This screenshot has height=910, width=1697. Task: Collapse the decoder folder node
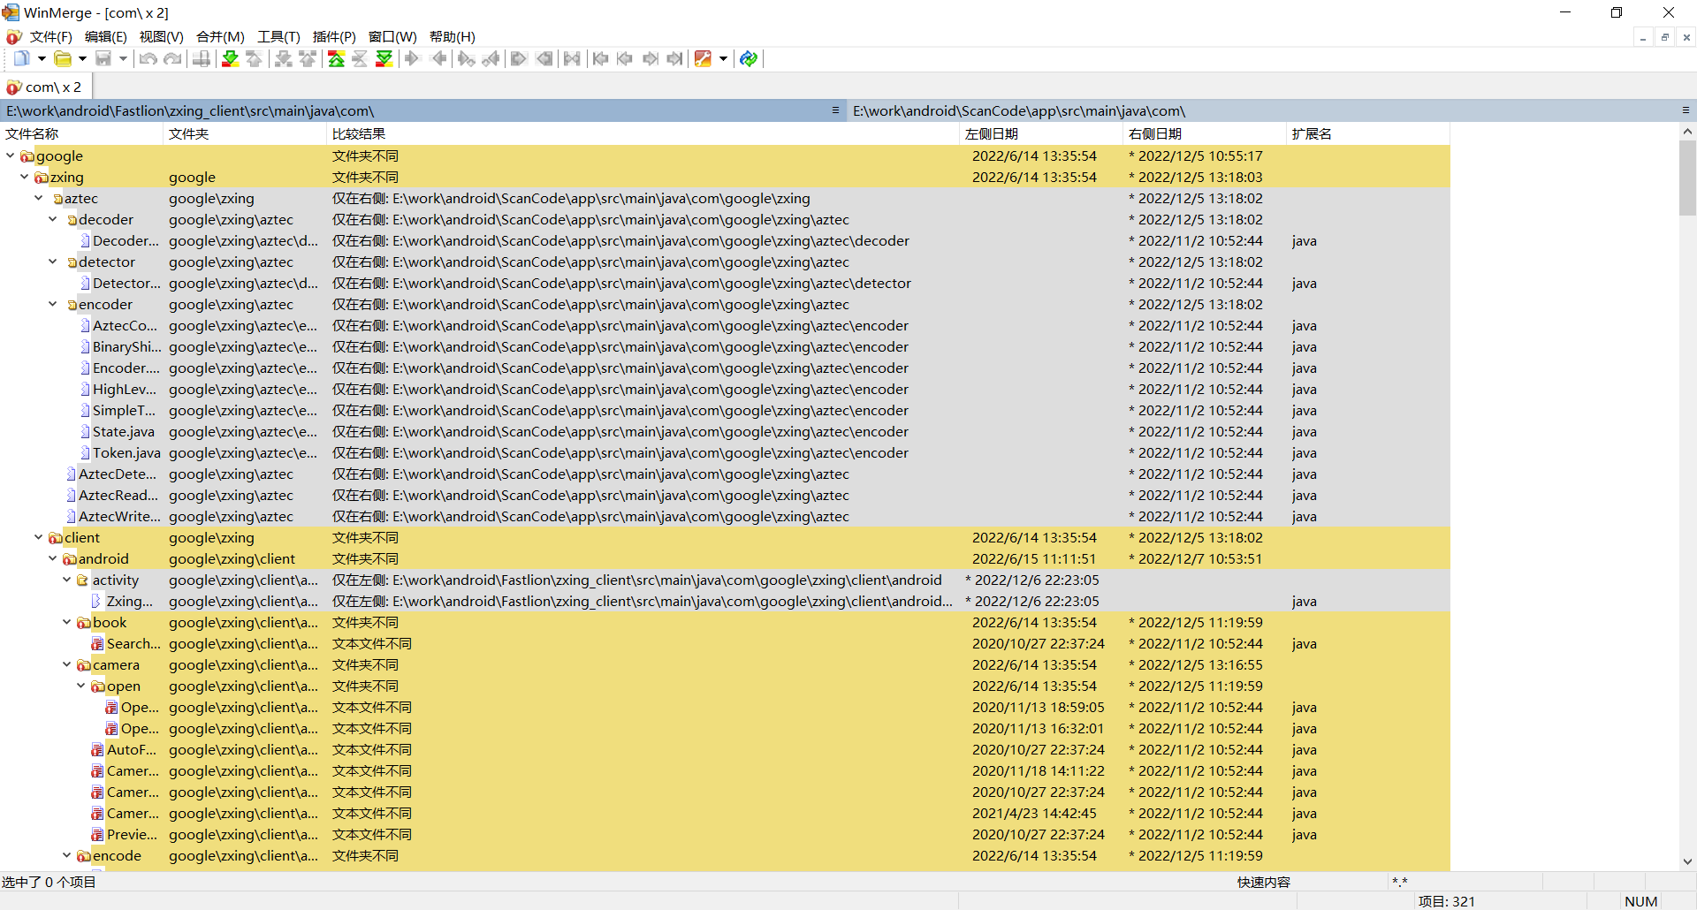pos(53,219)
